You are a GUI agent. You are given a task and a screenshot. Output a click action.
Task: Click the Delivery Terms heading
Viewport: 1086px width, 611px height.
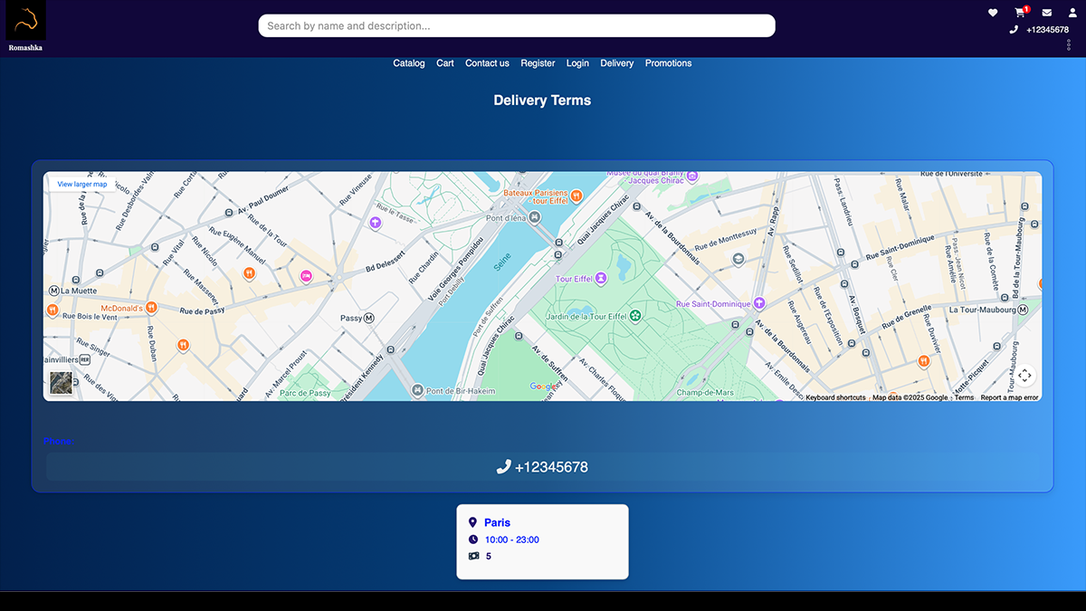tap(542, 100)
